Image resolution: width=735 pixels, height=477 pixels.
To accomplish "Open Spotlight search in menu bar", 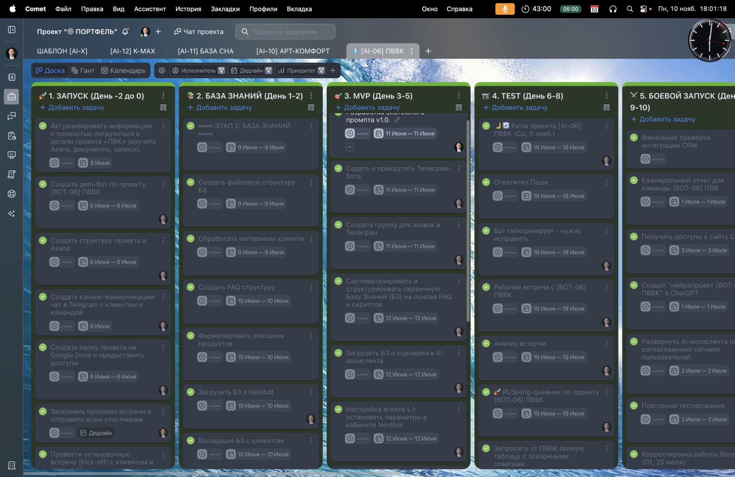I will click(x=630, y=9).
